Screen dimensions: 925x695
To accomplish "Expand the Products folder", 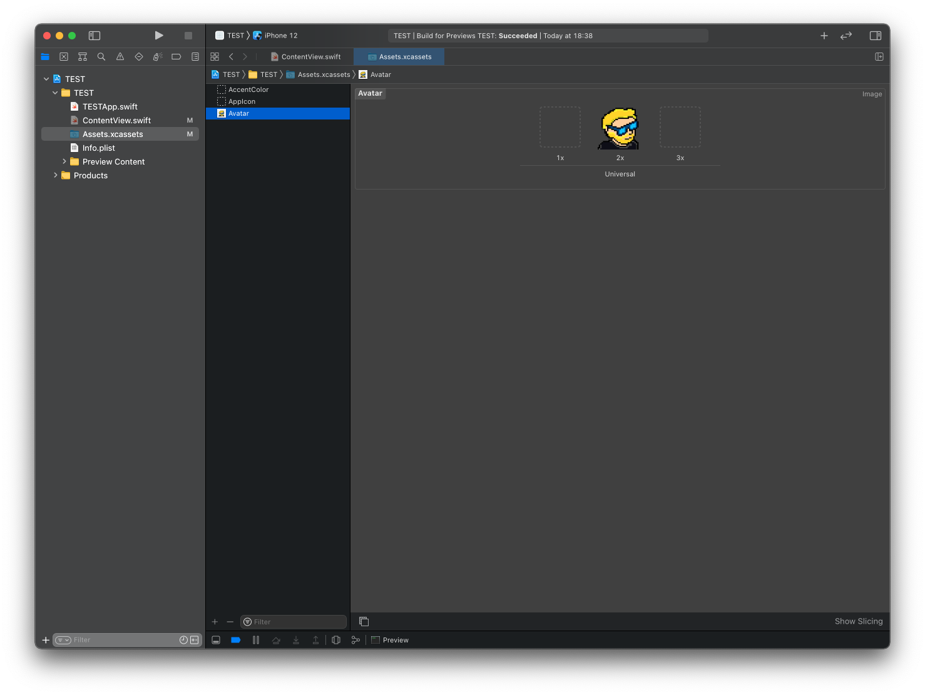I will tap(56, 175).
